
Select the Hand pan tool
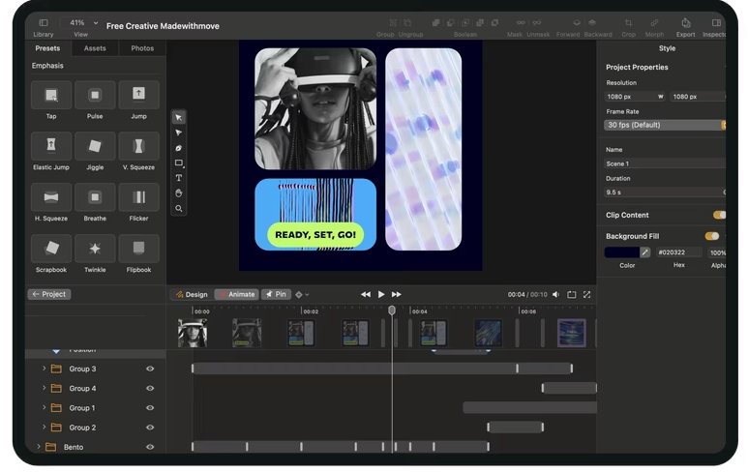pyautogui.click(x=179, y=193)
